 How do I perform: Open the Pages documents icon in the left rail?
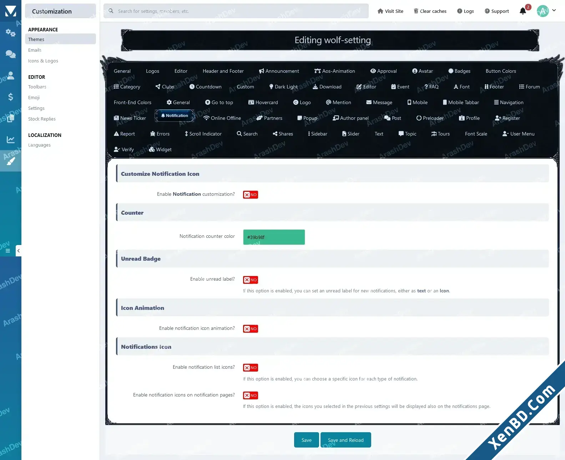10,118
